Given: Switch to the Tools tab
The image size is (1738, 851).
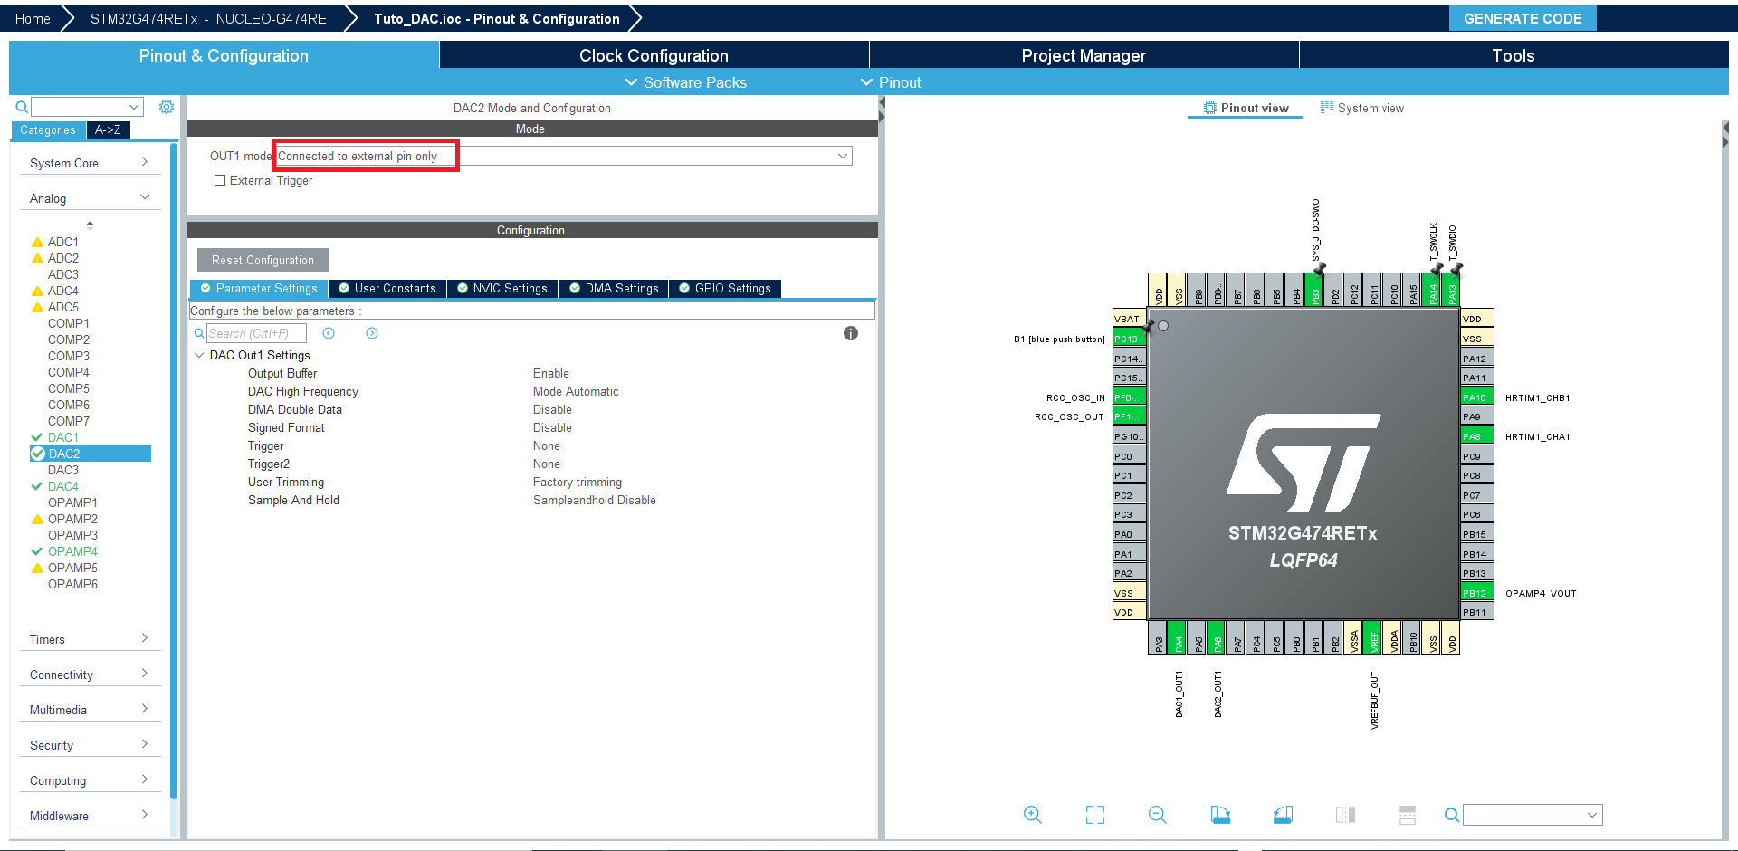Looking at the screenshot, I should (x=1514, y=55).
